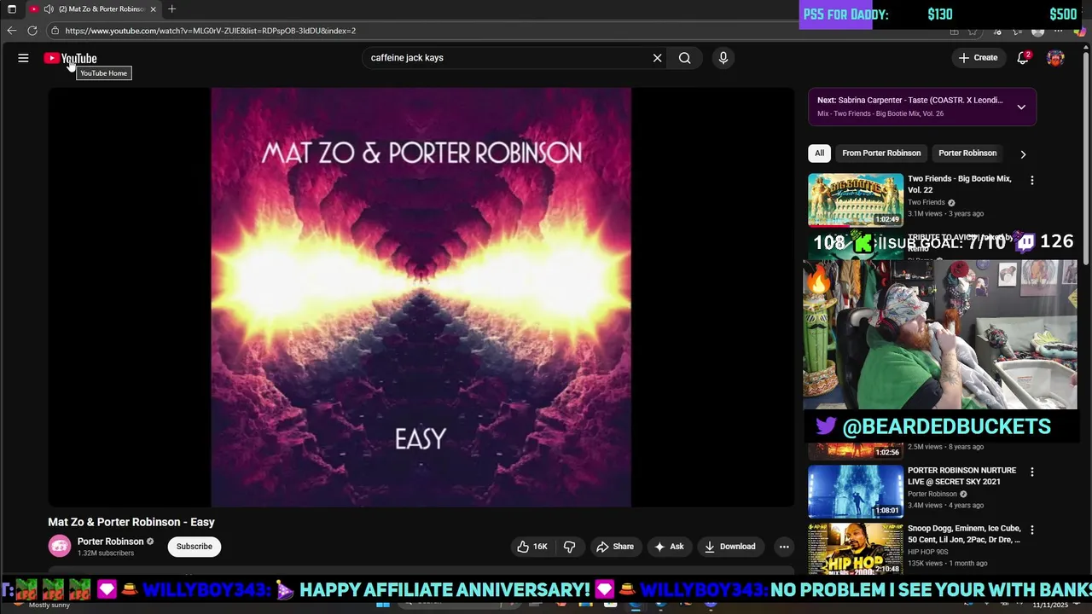Download the video

729,547
